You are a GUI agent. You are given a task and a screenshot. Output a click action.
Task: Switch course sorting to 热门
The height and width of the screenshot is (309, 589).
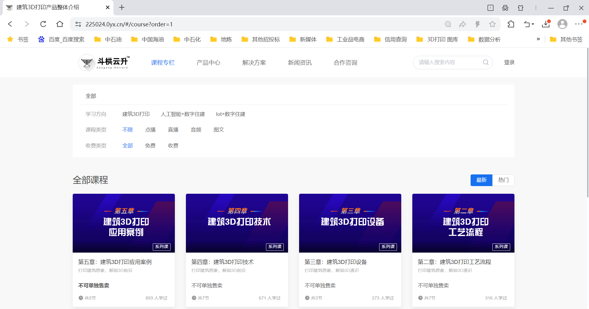click(503, 180)
